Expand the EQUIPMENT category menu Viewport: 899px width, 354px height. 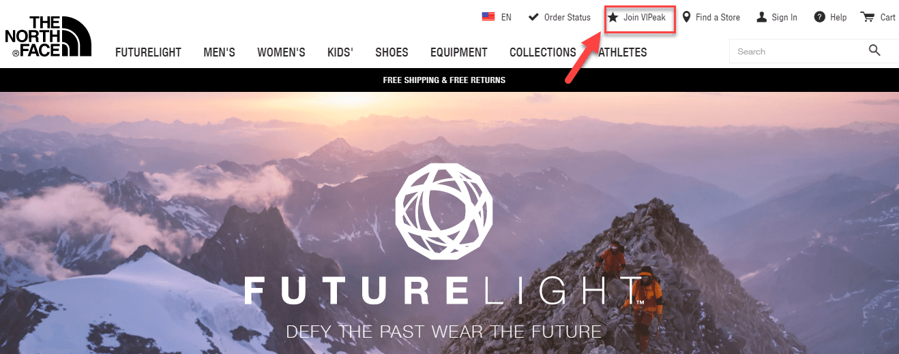coord(458,52)
